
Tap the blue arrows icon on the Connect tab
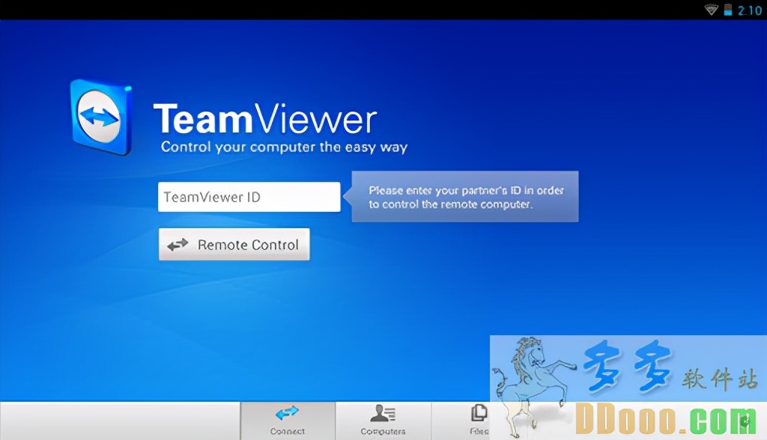(x=288, y=412)
